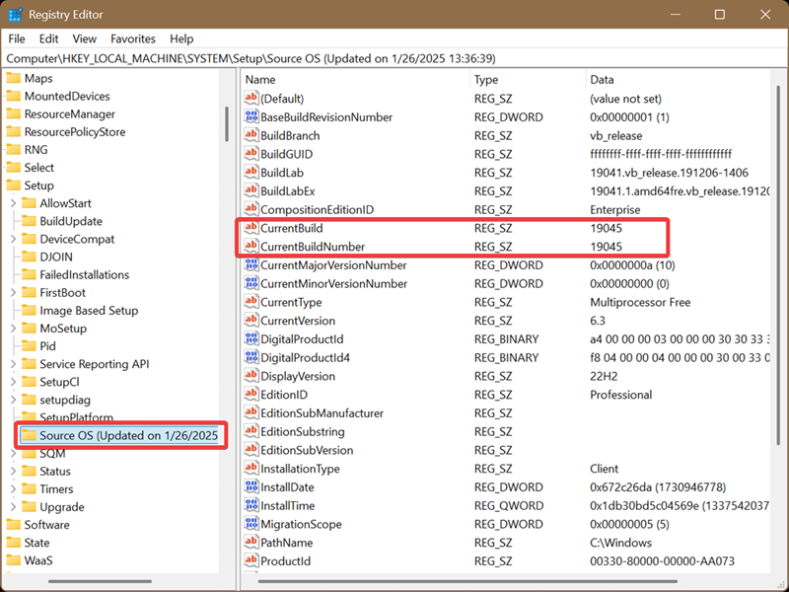789x592 pixels.
Task: Click the registry path address bar
Action: pyautogui.click(x=394, y=58)
